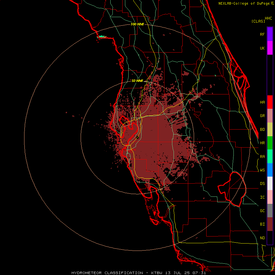
Task: Click the HR green legend swatch
Action: pyautogui.click(x=270, y=143)
